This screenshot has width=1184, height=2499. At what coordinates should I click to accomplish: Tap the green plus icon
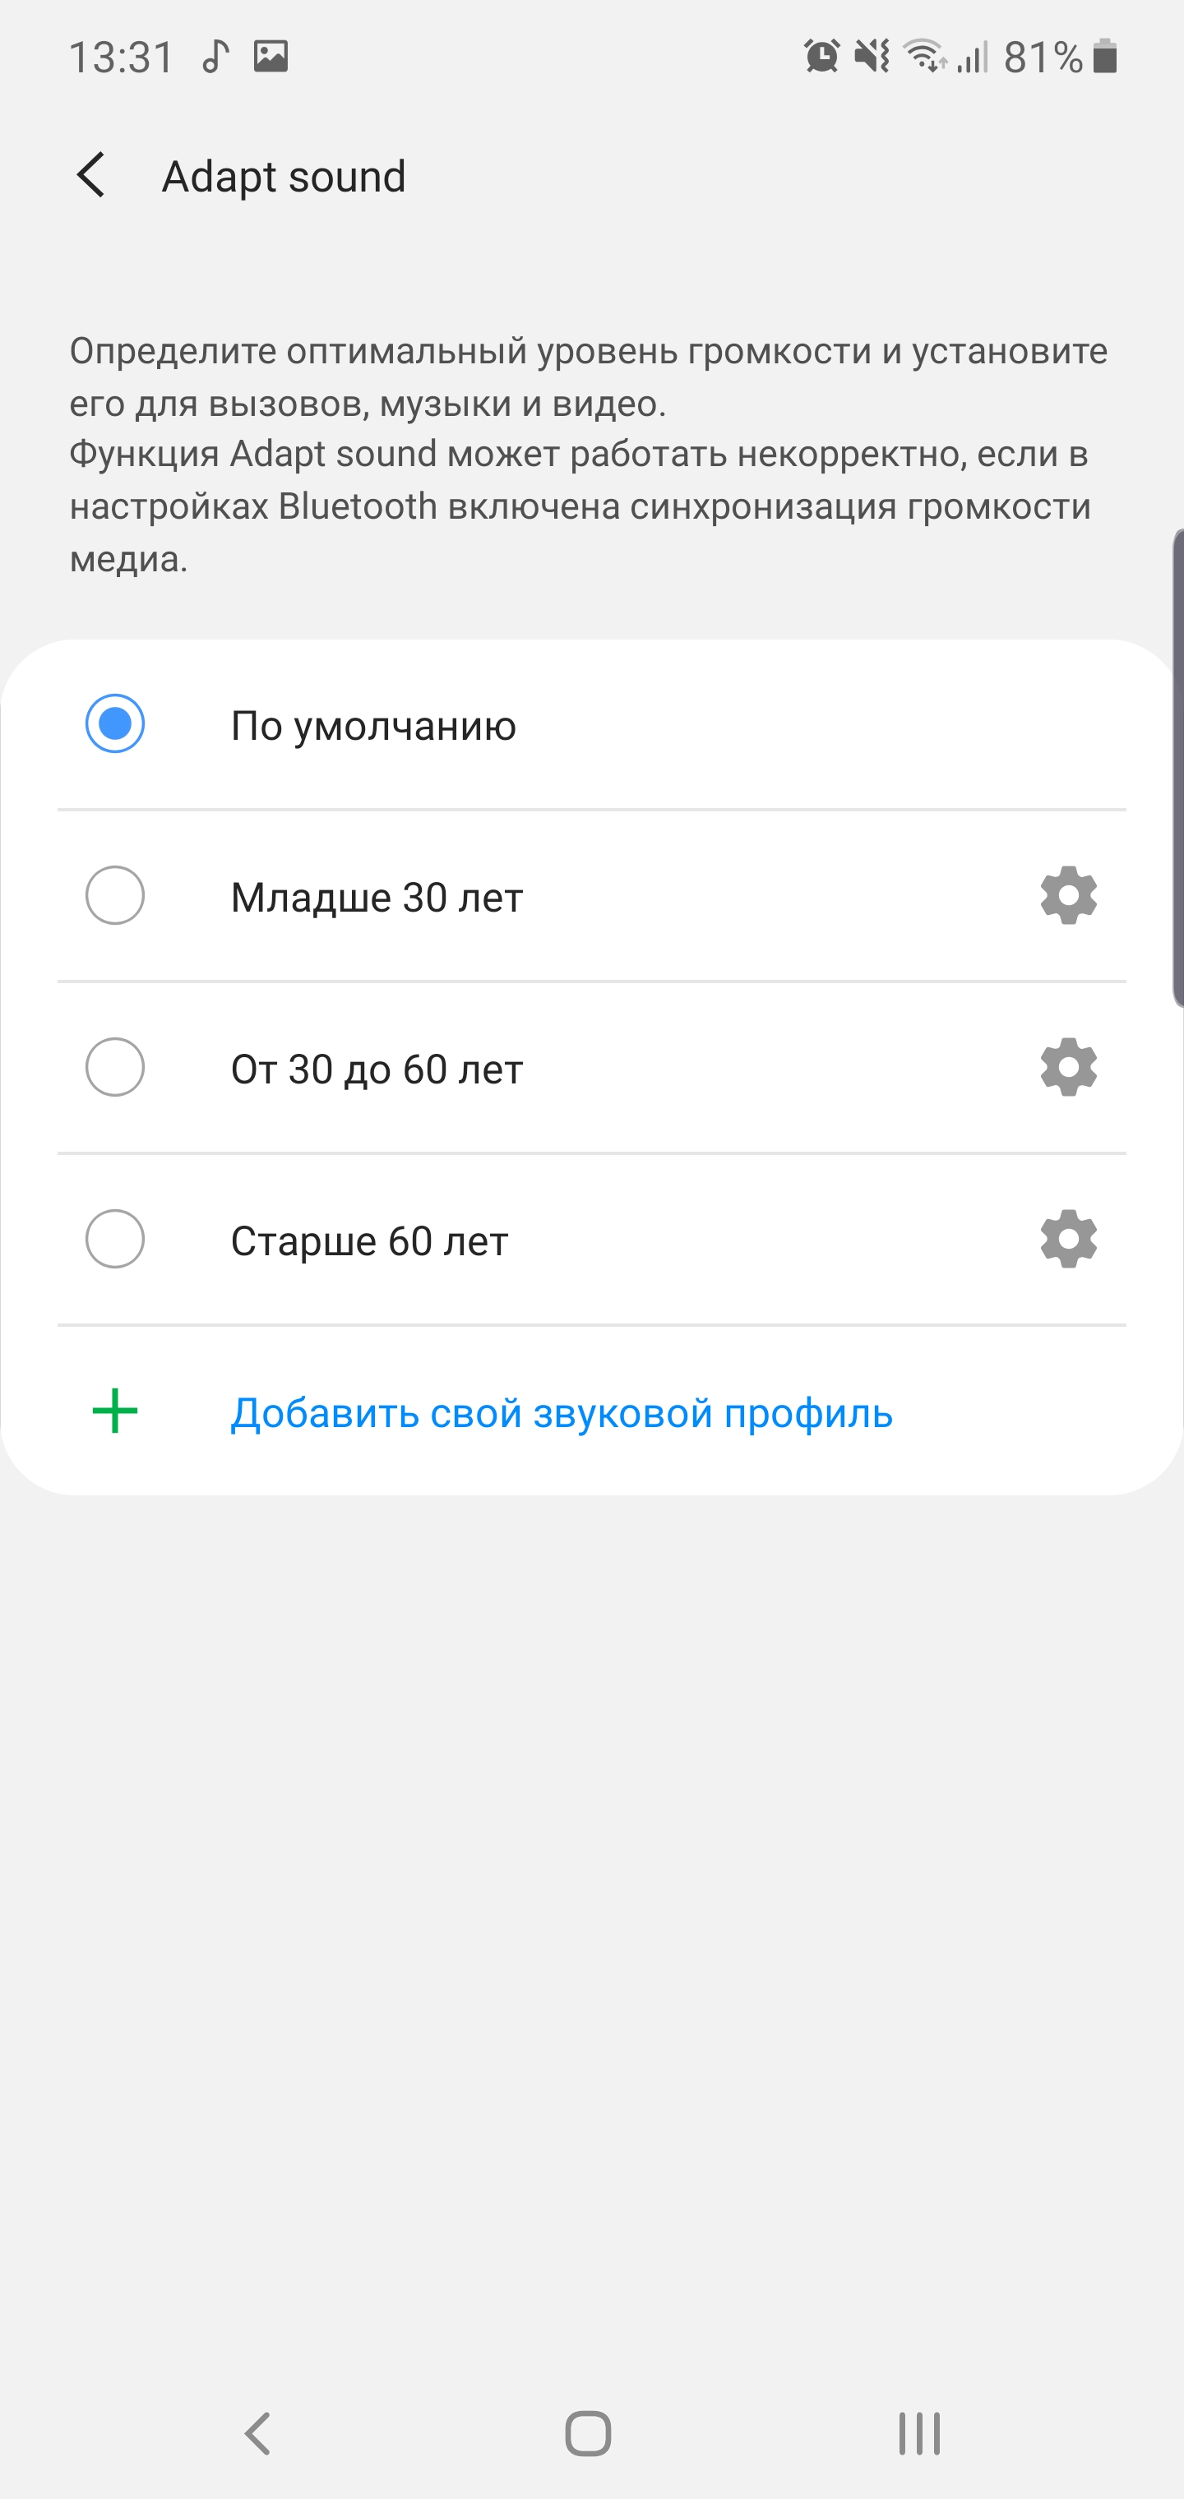coord(114,1411)
